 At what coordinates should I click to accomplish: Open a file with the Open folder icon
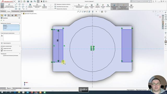tap(25, 1)
